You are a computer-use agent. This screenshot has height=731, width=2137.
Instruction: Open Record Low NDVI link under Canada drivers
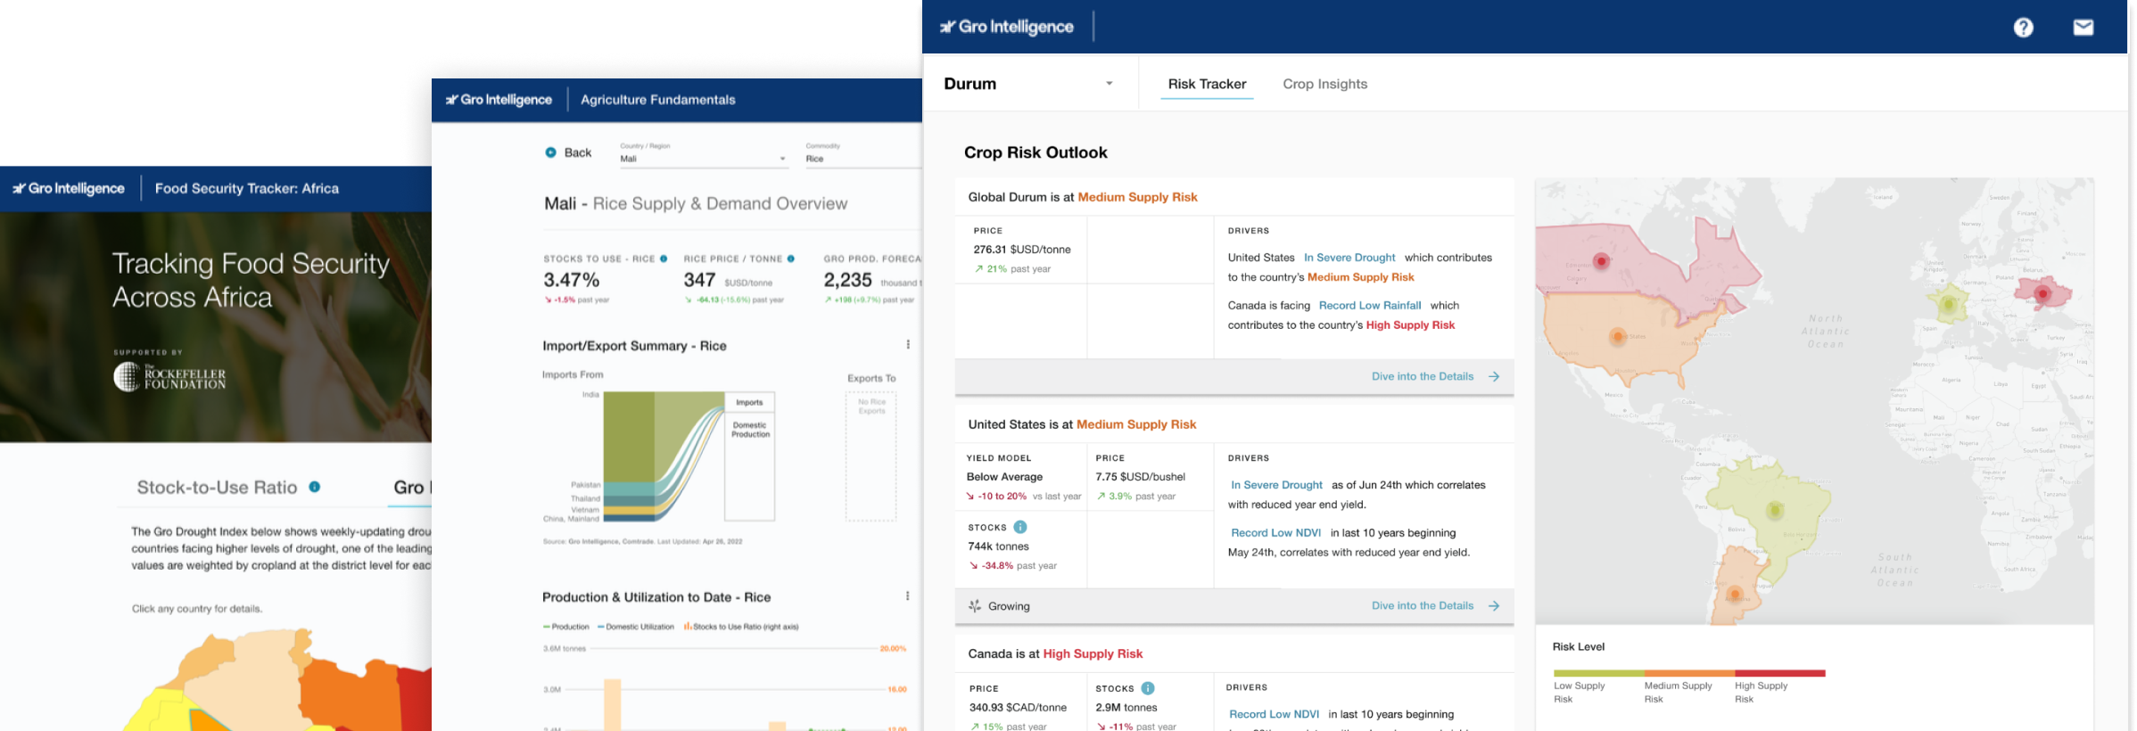point(1274,714)
